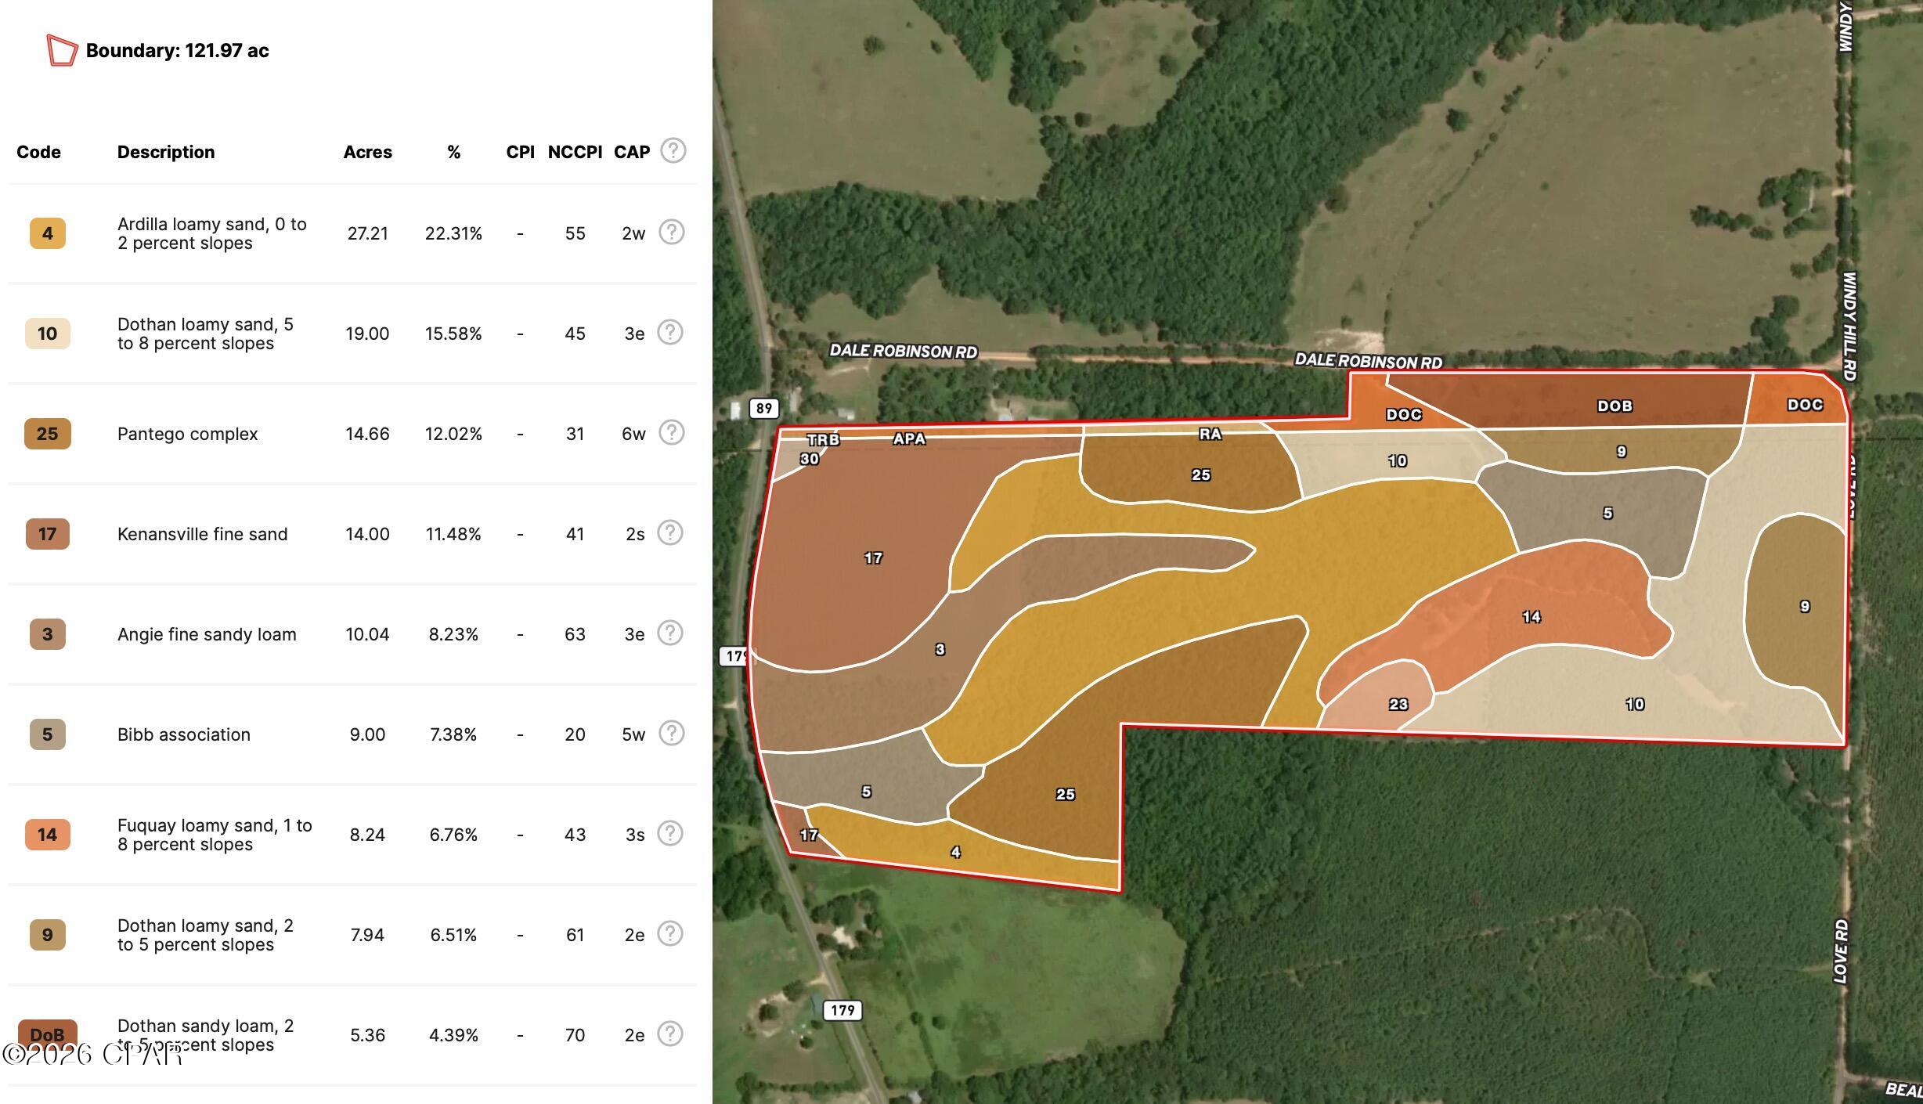The width and height of the screenshot is (1923, 1104).
Task: Click the soil code 25 color badge
Action: [47, 434]
